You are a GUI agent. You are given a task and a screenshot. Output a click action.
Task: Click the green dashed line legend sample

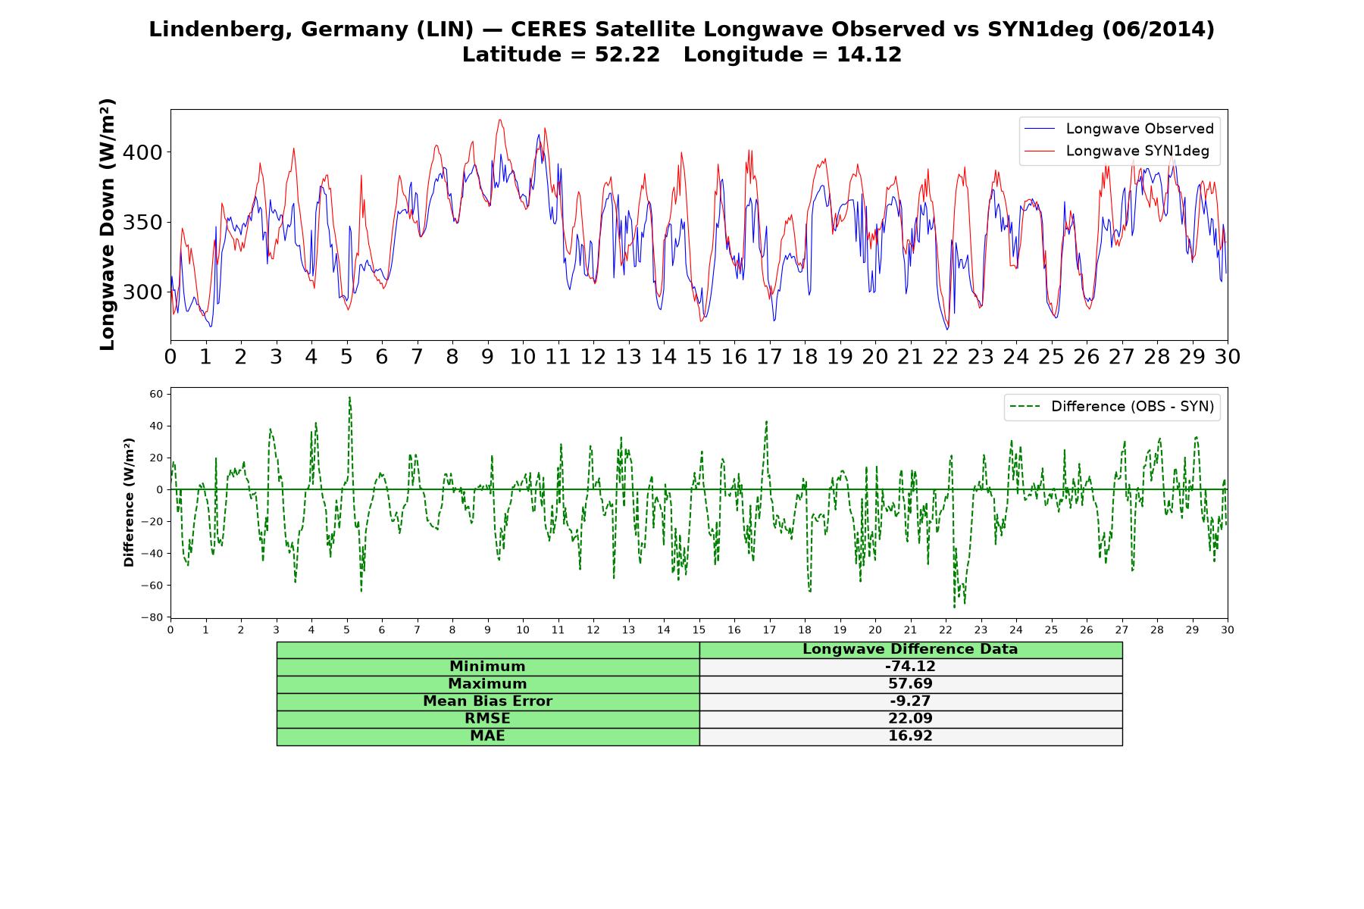point(1025,407)
